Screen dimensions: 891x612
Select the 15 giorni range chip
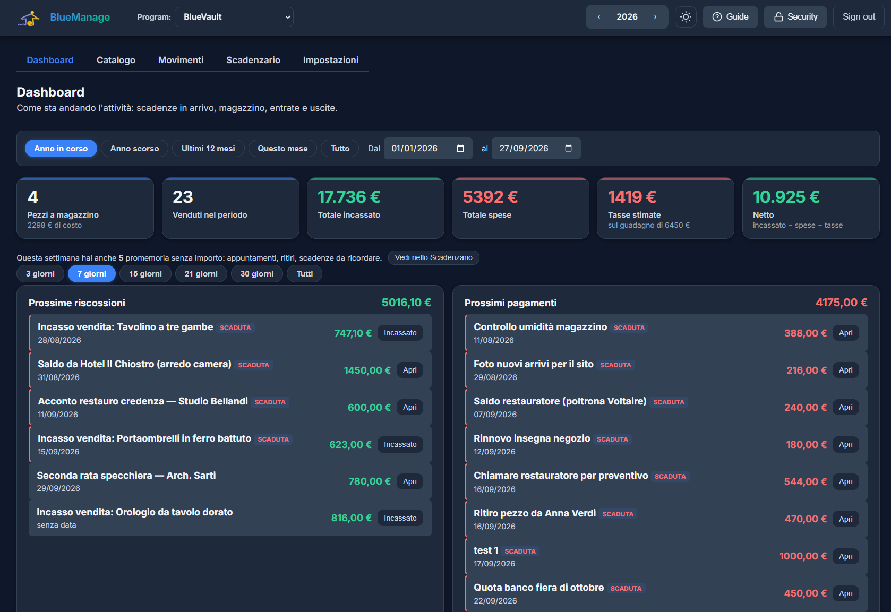[x=145, y=274]
